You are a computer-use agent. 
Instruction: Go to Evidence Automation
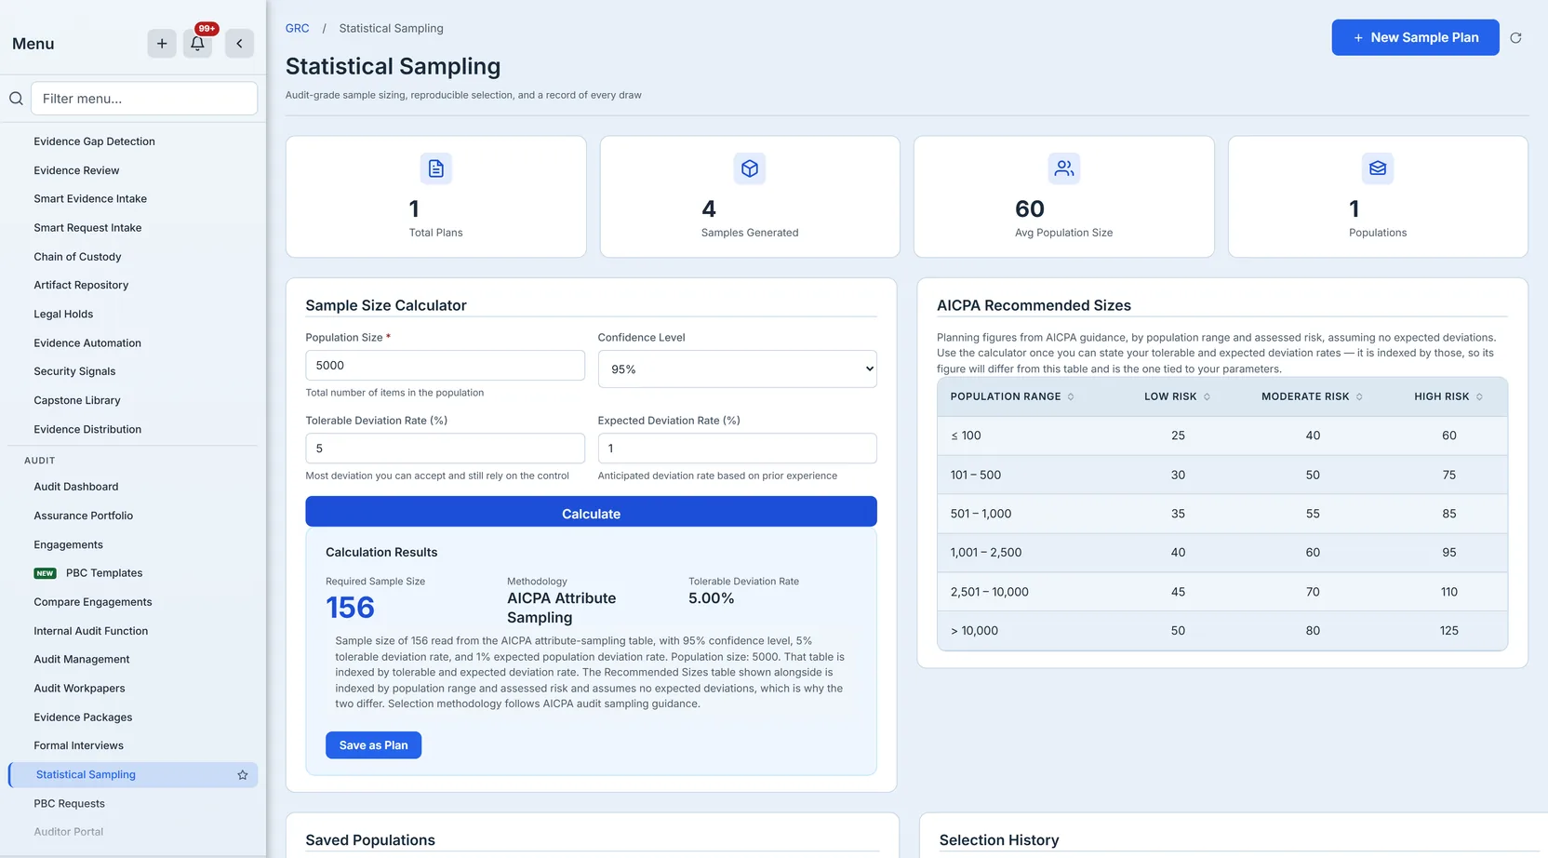[x=87, y=343]
